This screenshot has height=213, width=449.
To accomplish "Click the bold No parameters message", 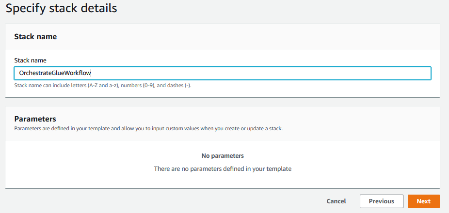I will click(x=222, y=156).
